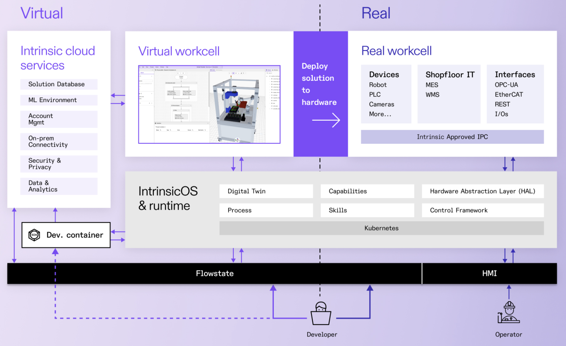Viewport: 566px width, 346px height.
Task: Click REST under Interfaces
Action: point(502,104)
